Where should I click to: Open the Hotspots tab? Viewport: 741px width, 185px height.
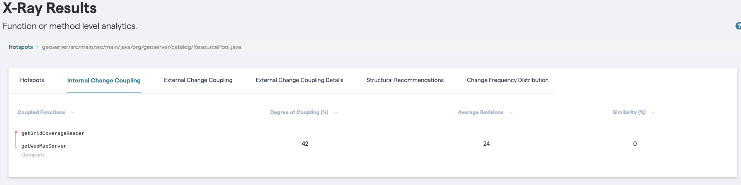(32, 80)
